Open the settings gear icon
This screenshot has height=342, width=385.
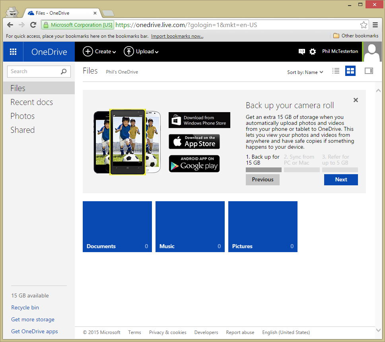click(313, 52)
